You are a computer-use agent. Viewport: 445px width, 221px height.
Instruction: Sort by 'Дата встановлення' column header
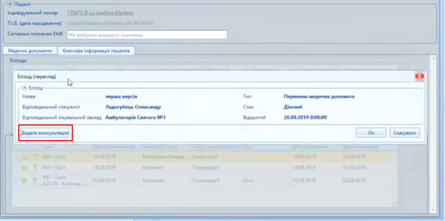[x=113, y=147]
